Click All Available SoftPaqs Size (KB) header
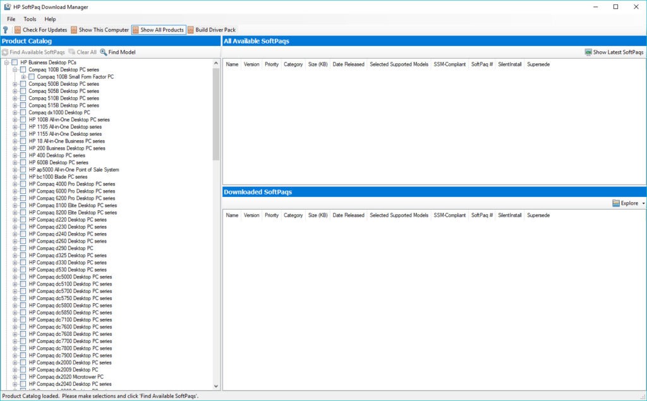This screenshot has width=647, height=401. click(x=318, y=64)
